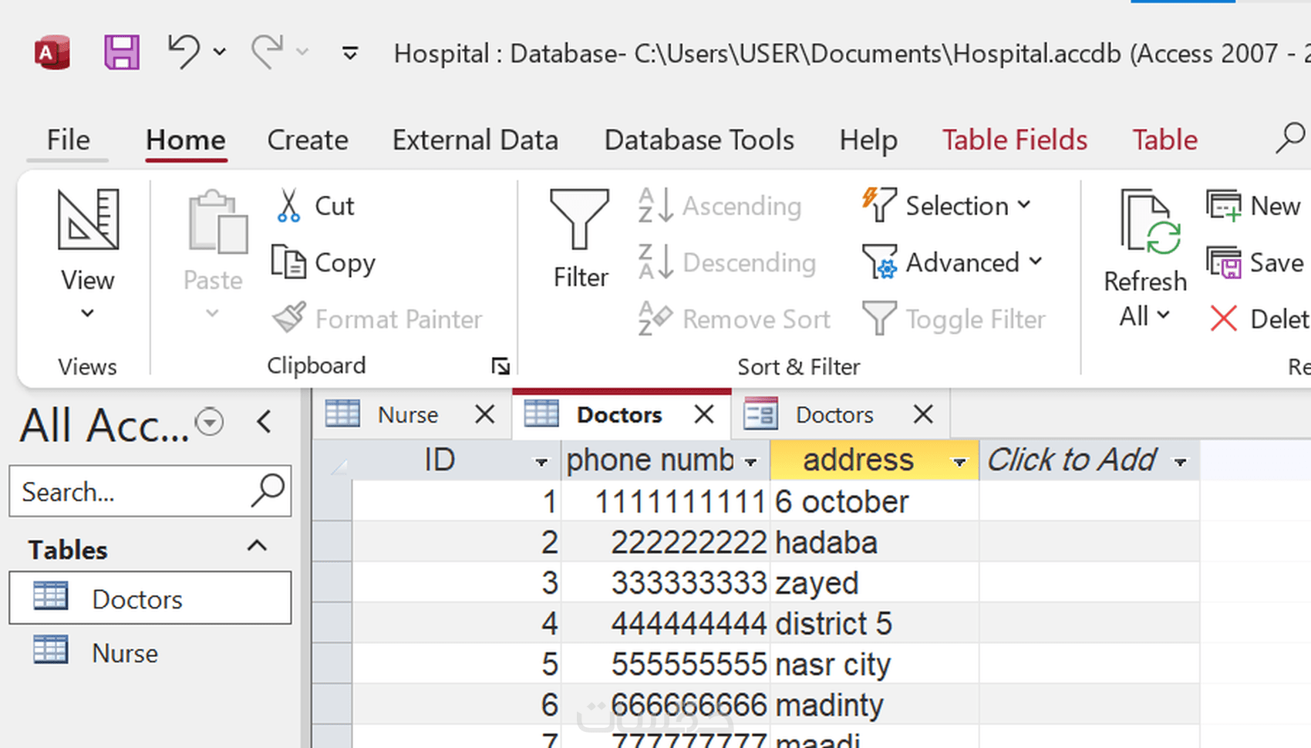Click the Undo arrow icon

(x=184, y=52)
